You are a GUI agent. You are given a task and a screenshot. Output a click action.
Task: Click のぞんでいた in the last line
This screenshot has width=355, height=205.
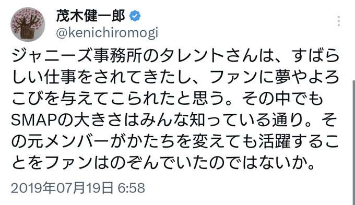coord(159,163)
